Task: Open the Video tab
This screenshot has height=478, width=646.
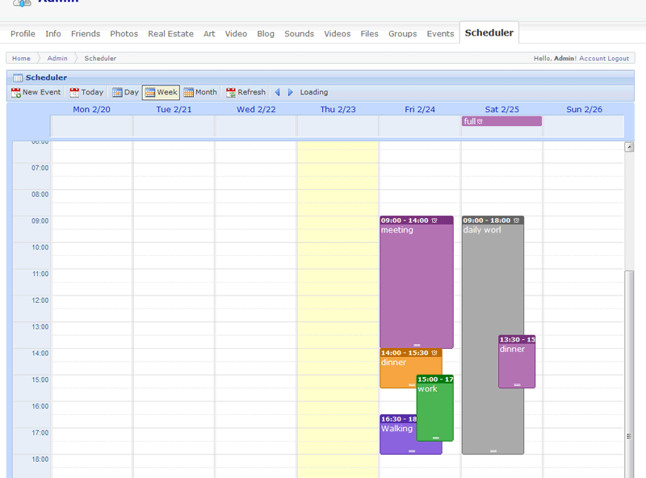Action: [236, 34]
